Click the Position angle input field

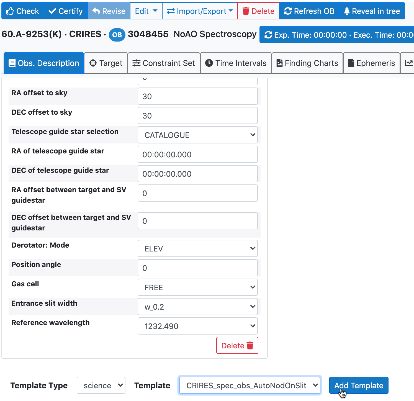pyautogui.click(x=197, y=268)
